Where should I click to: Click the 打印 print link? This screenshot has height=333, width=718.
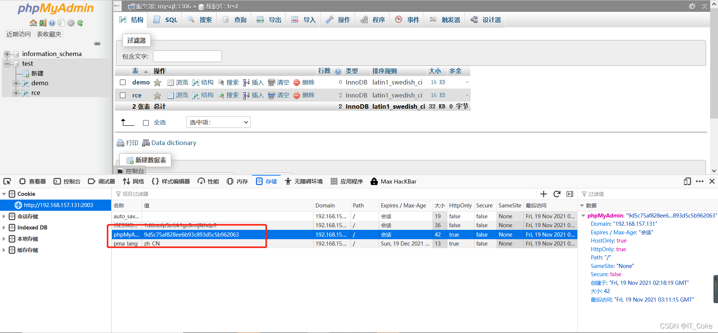pyautogui.click(x=128, y=143)
